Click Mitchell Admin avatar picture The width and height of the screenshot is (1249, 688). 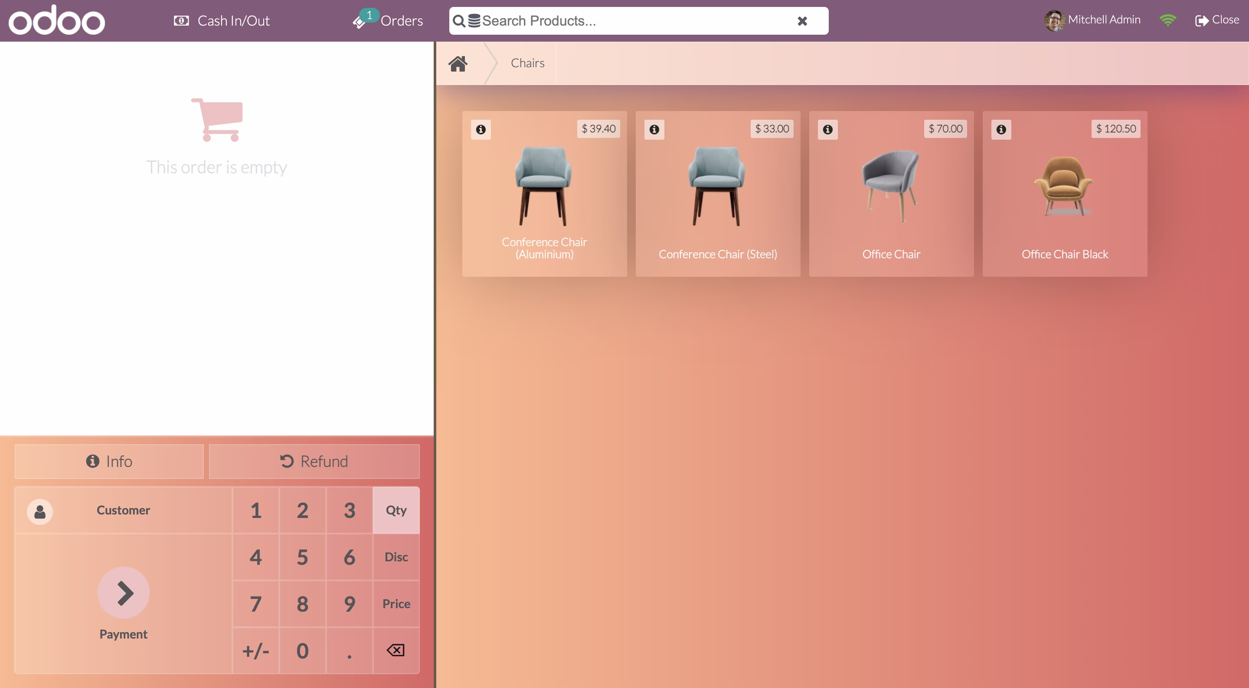[1054, 20]
